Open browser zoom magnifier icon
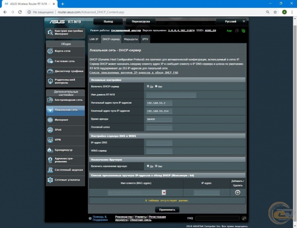 (267, 12)
